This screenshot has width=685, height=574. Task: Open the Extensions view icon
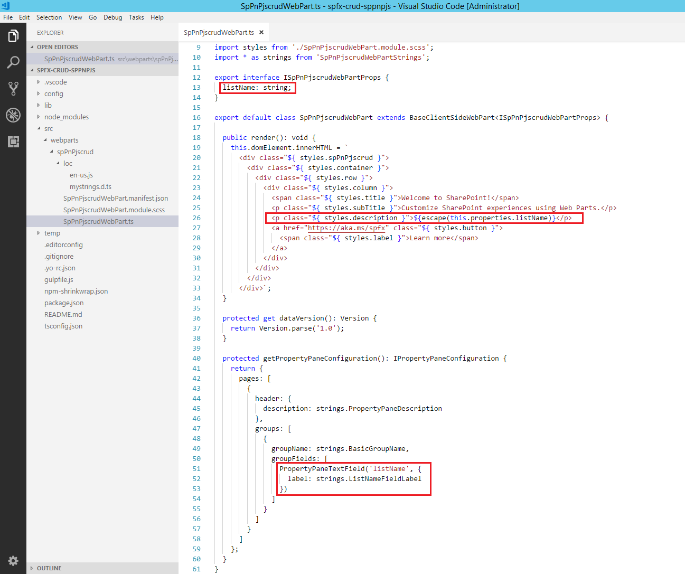pyautogui.click(x=13, y=142)
